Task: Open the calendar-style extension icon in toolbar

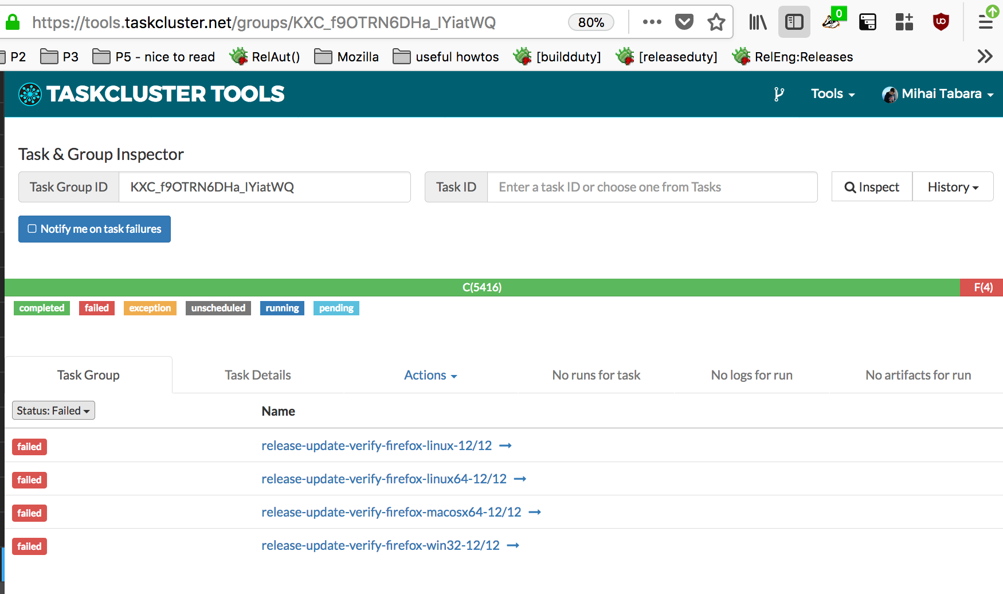Action: coord(868,22)
